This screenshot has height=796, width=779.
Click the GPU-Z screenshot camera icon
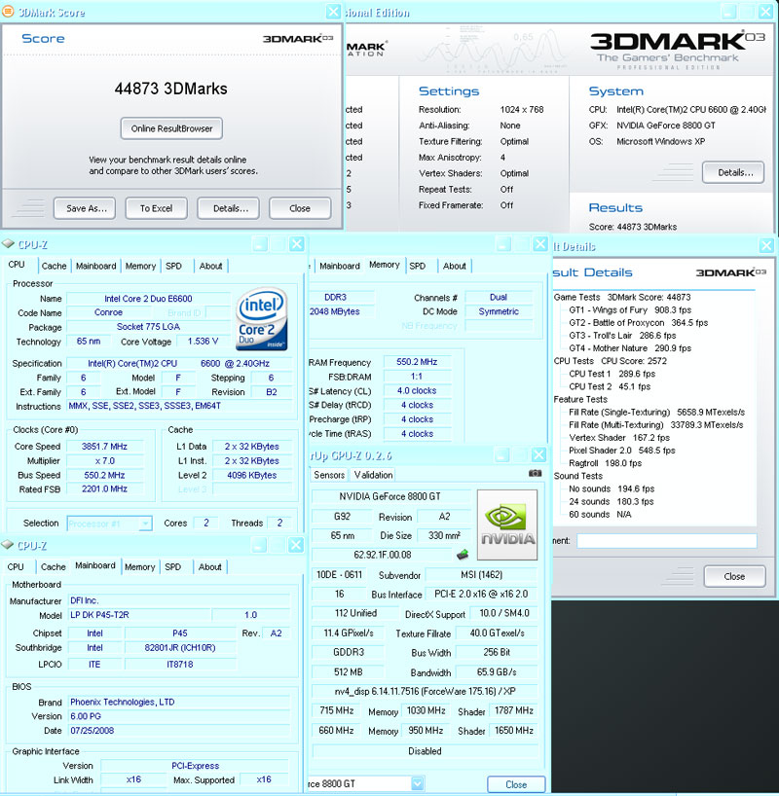click(x=535, y=473)
